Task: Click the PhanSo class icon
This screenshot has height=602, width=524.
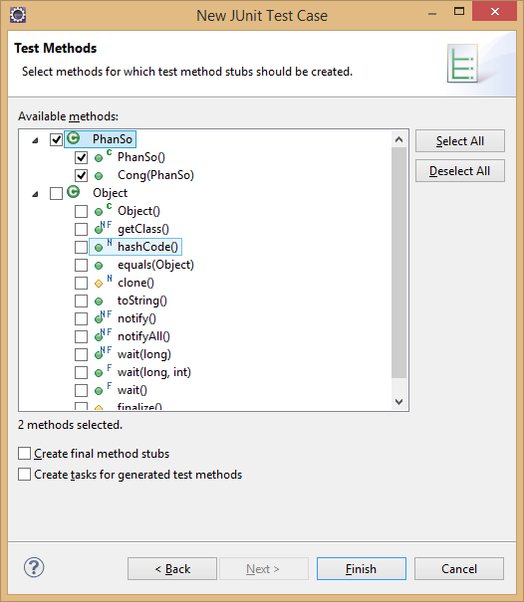Action: tap(74, 138)
